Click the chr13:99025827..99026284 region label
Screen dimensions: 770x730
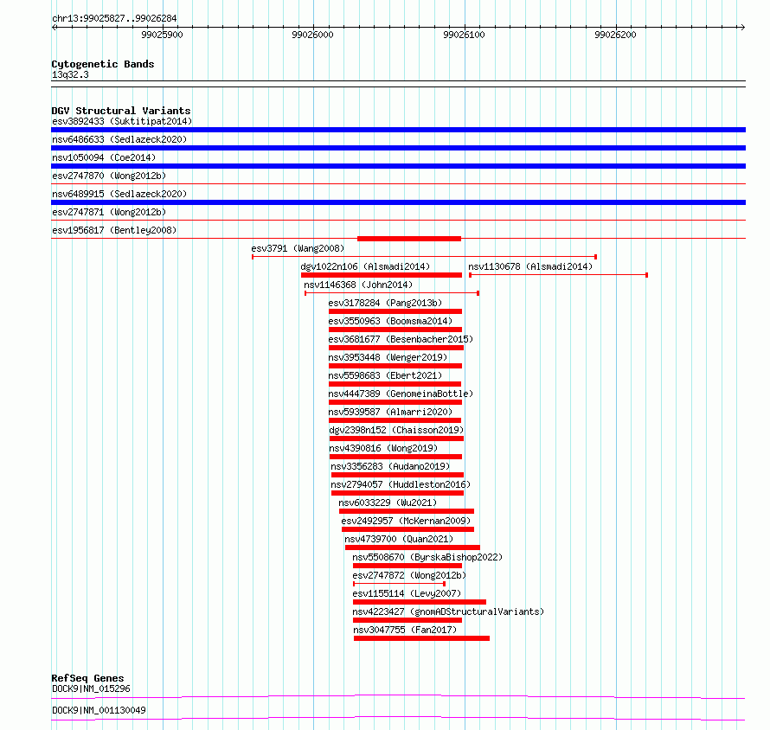114,18
